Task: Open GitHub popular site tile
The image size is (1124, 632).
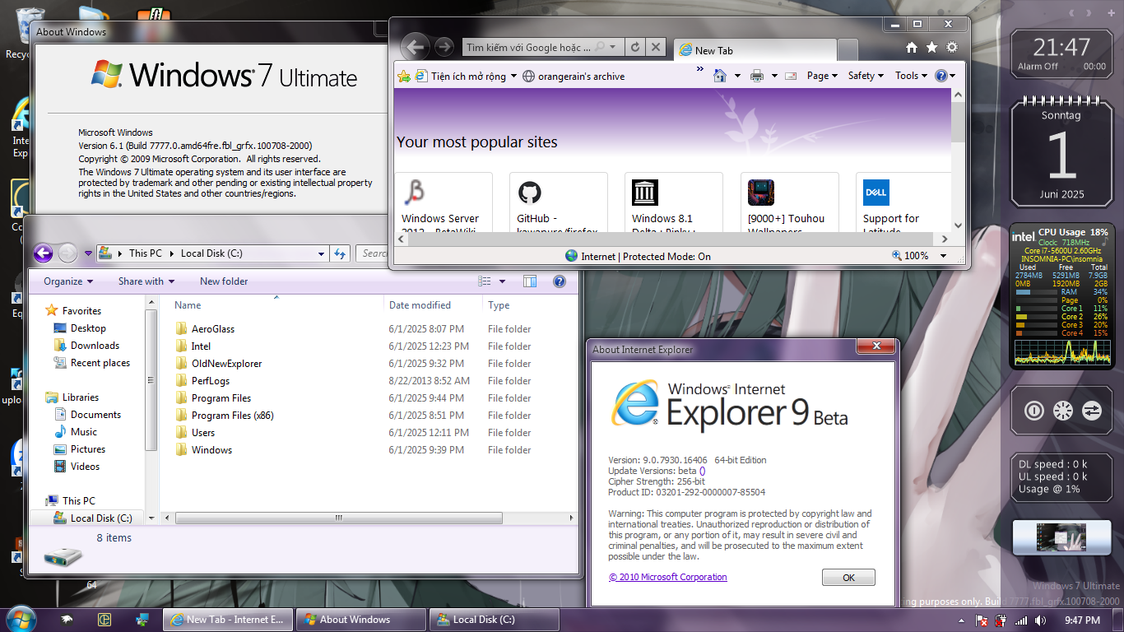Action: [558, 204]
